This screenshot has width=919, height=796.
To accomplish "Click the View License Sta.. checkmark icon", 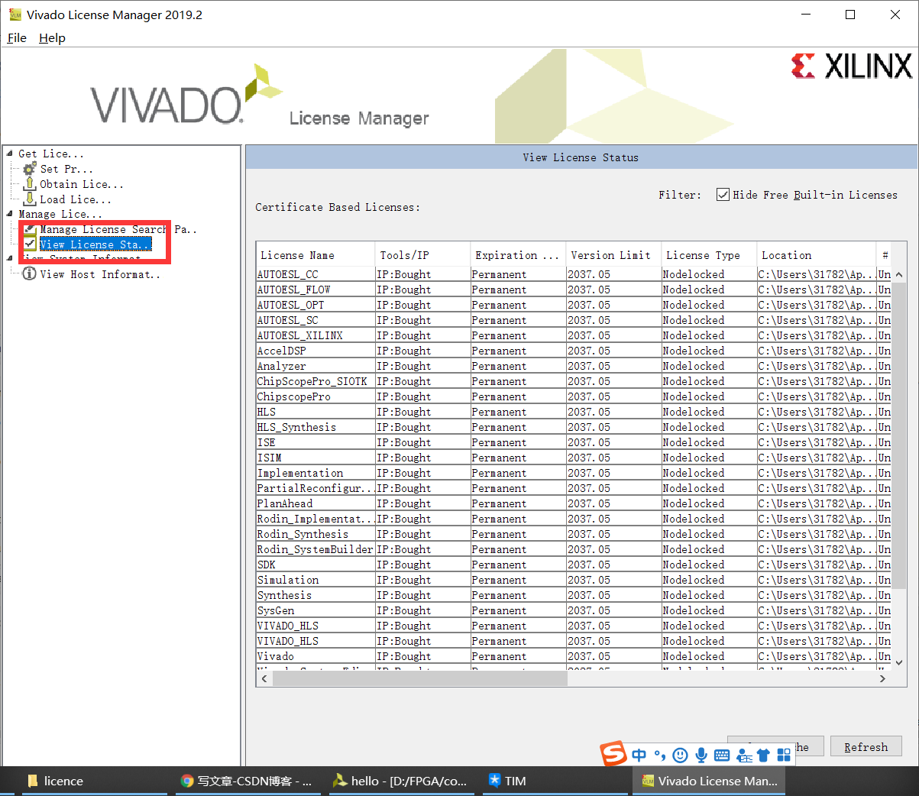I will point(30,244).
